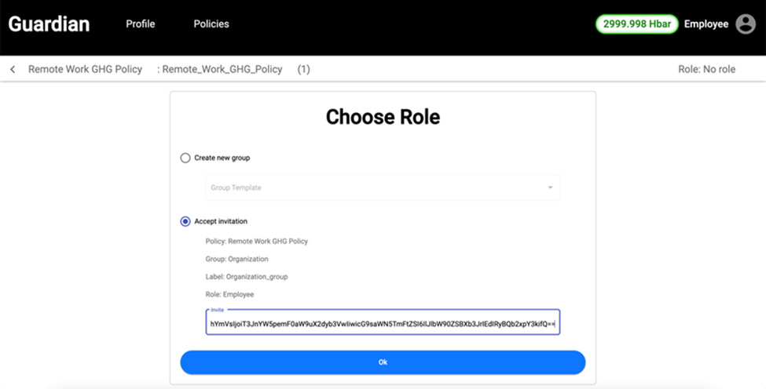Viewport: 766px width, 389px height.
Task: Click the Remote_Work_GHG_Policy identifier text
Action: [x=222, y=70]
